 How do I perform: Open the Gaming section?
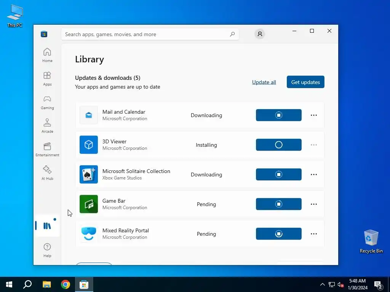(47, 102)
